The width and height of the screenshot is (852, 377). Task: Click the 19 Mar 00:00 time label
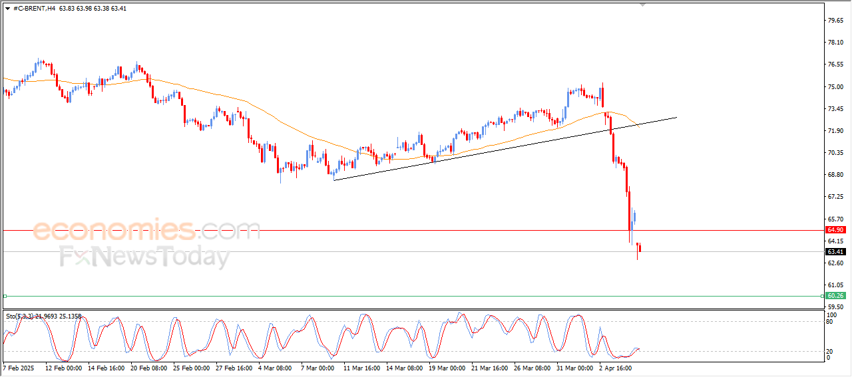447,367
